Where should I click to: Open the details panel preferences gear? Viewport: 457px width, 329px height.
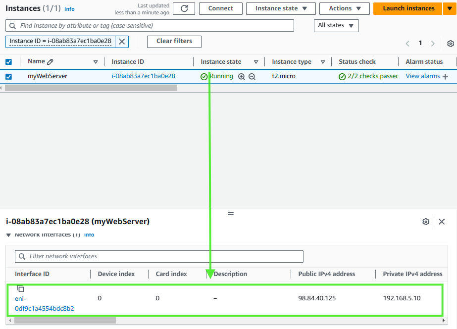(x=426, y=222)
